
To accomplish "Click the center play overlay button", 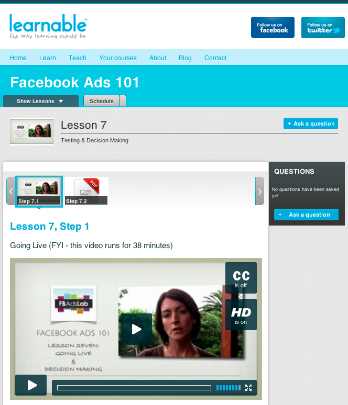I will (136, 329).
